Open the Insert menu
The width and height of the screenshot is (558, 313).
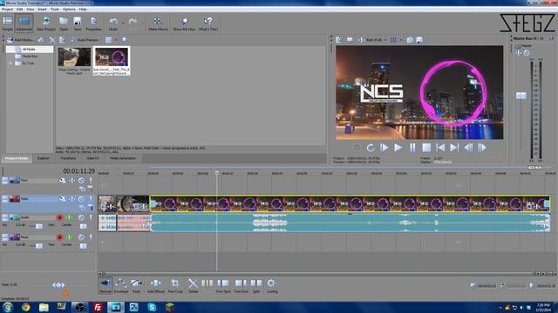(x=42, y=10)
